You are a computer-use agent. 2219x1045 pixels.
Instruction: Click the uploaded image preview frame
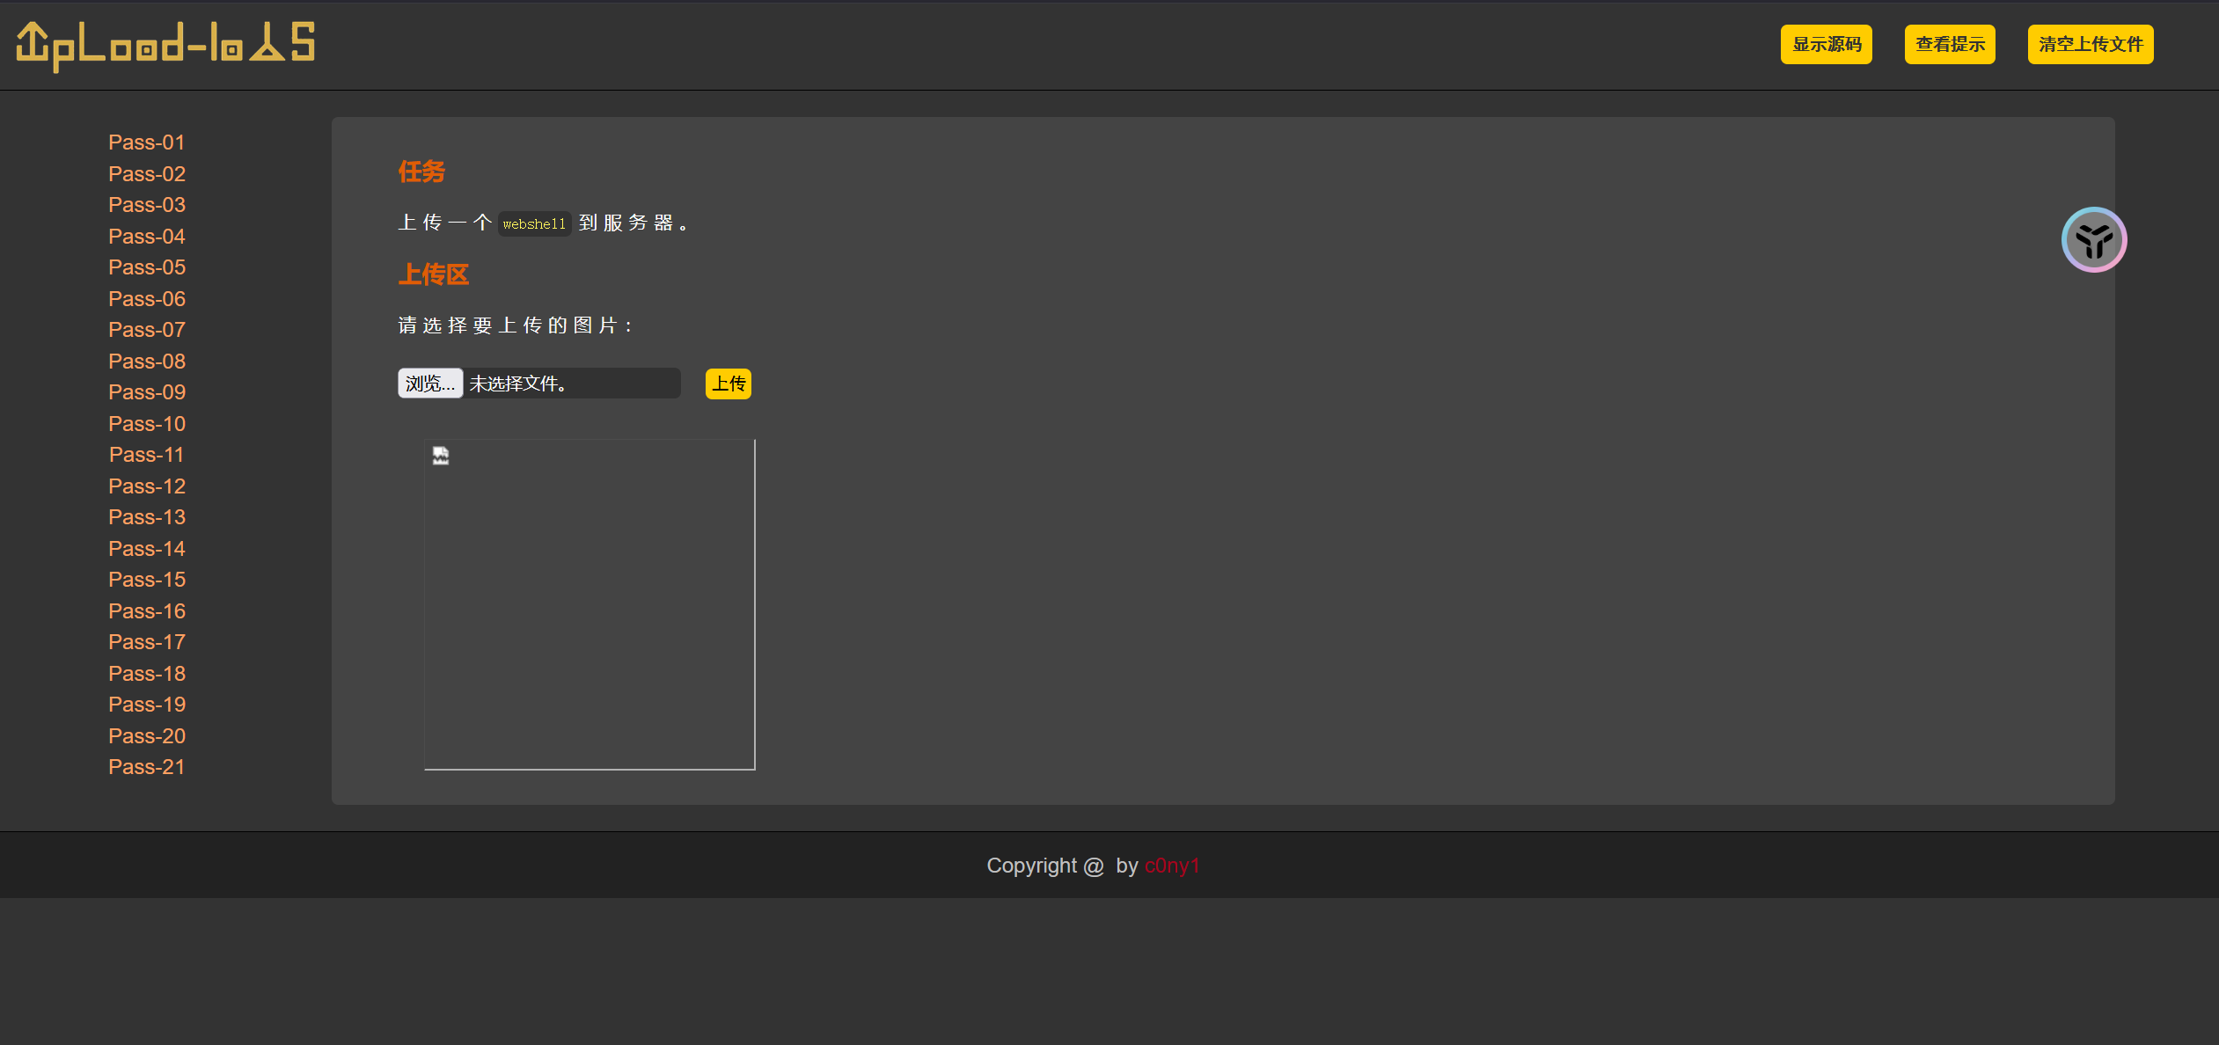click(x=590, y=607)
